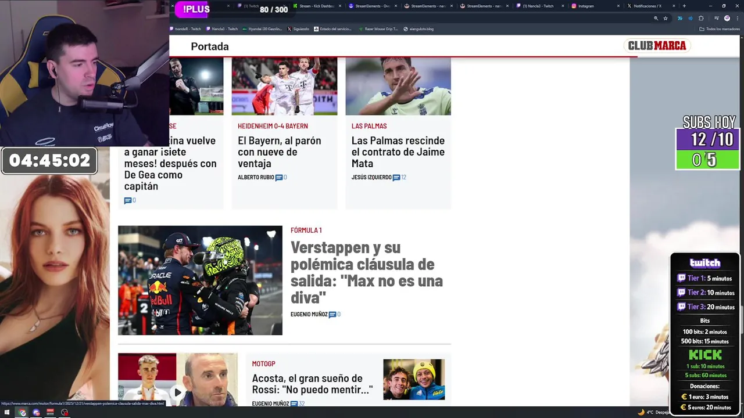Image resolution: width=744 pixels, height=418 pixels.
Task: Close the Instagram tab
Action: pos(618,6)
